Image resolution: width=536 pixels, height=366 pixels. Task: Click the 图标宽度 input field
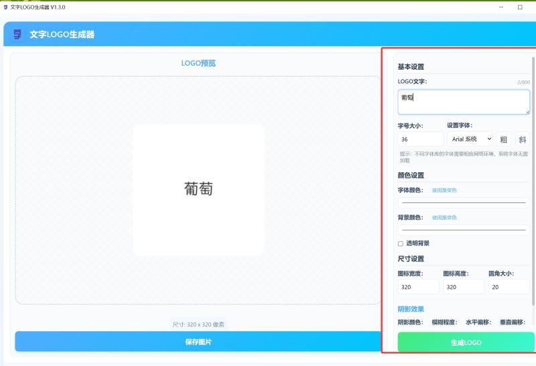click(418, 287)
